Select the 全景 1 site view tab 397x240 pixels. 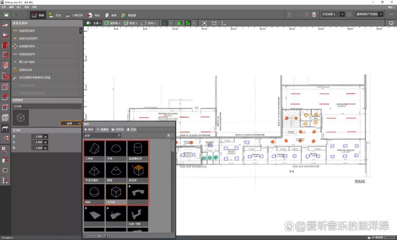[93, 23]
